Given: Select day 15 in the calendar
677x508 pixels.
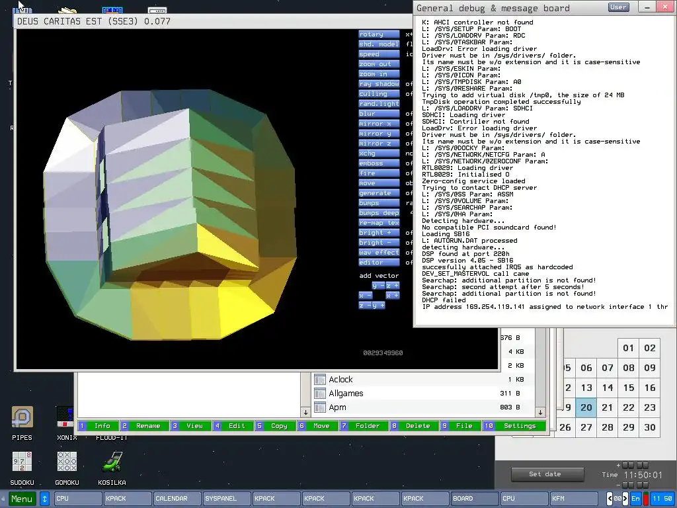Looking at the screenshot, I should pyautogui.click(x=628, y=388).
